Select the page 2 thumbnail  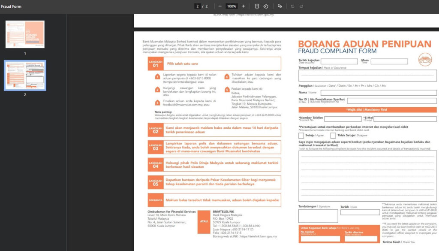pyautogui.click(x=25, y=75)
